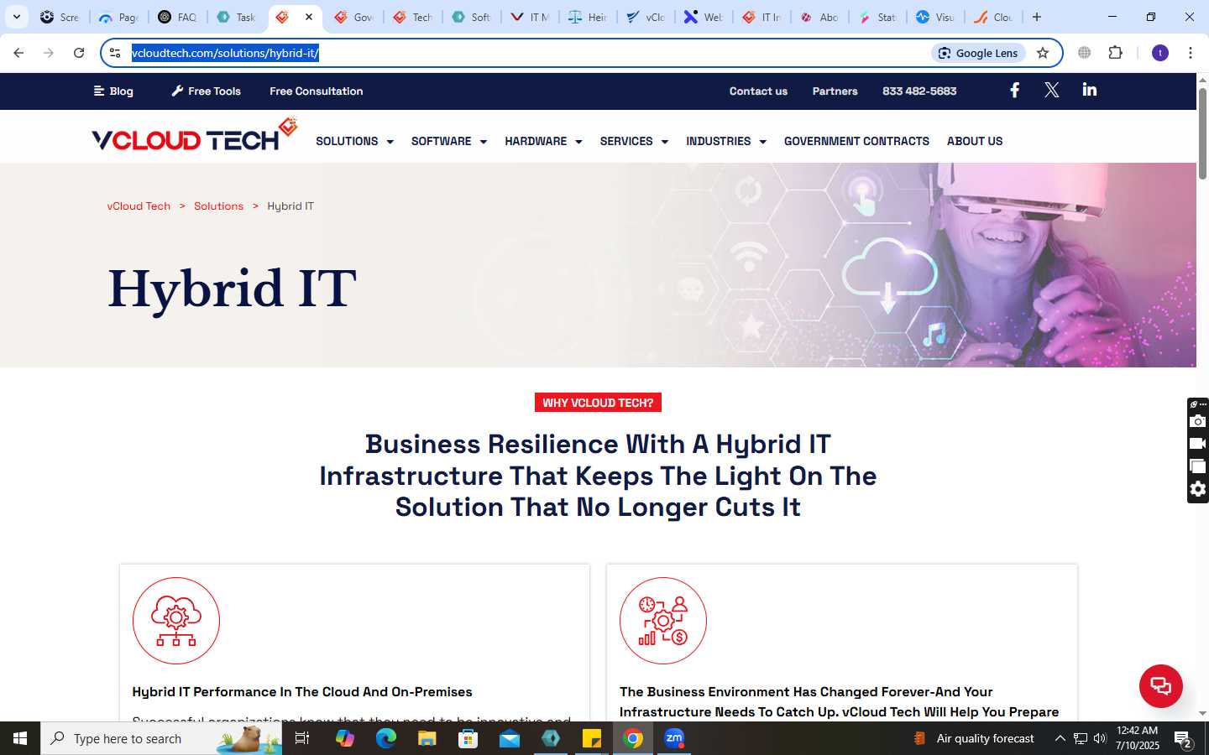Open ABOUT US menu item

click(975, 141)
